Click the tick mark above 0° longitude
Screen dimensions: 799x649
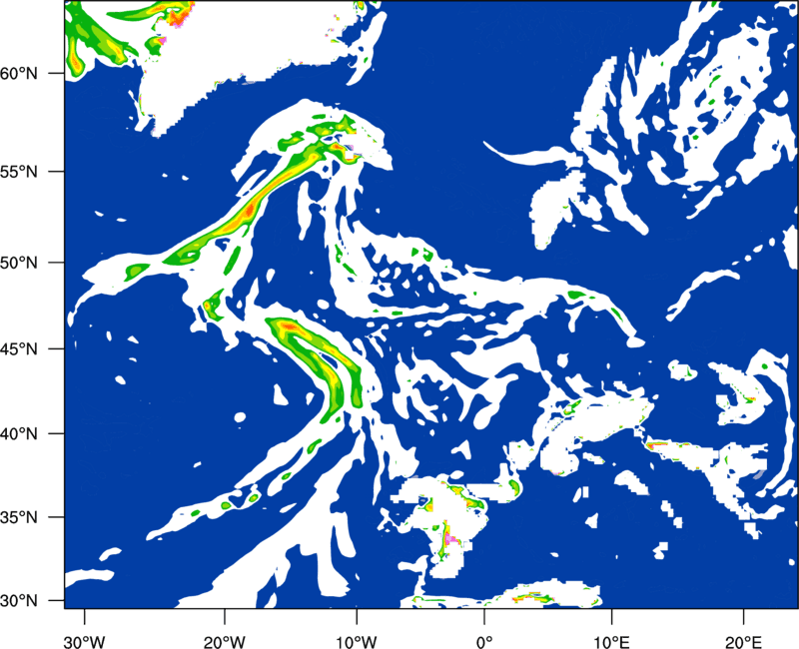(484, 615)
